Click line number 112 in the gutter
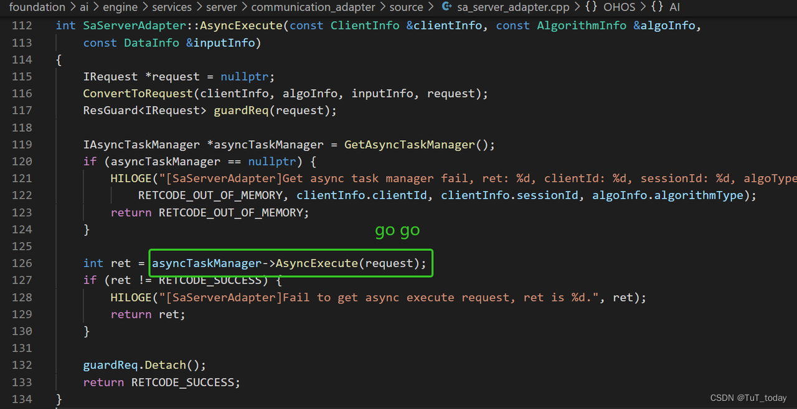Screen dimensions: 797x409 [x=22, y=26]
